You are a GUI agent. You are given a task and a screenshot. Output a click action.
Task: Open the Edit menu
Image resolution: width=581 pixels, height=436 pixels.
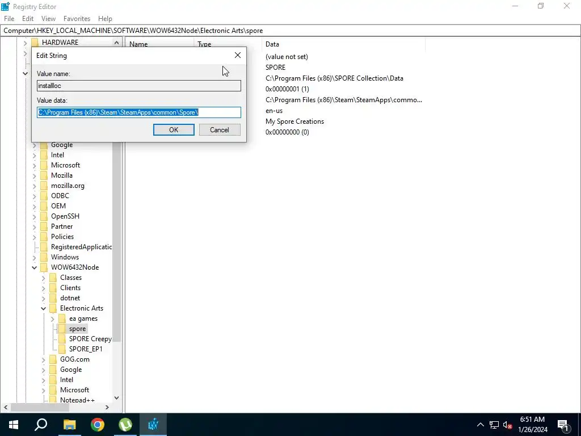tap(28, 19)
